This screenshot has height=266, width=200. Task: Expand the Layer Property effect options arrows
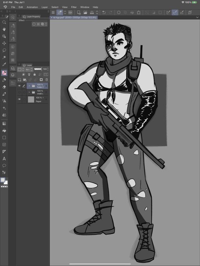[46, 24]
